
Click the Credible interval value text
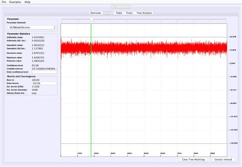point(44,69)
